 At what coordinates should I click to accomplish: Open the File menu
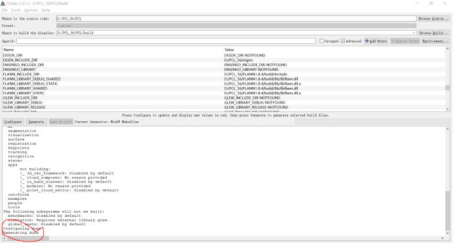tap(5, 10)
